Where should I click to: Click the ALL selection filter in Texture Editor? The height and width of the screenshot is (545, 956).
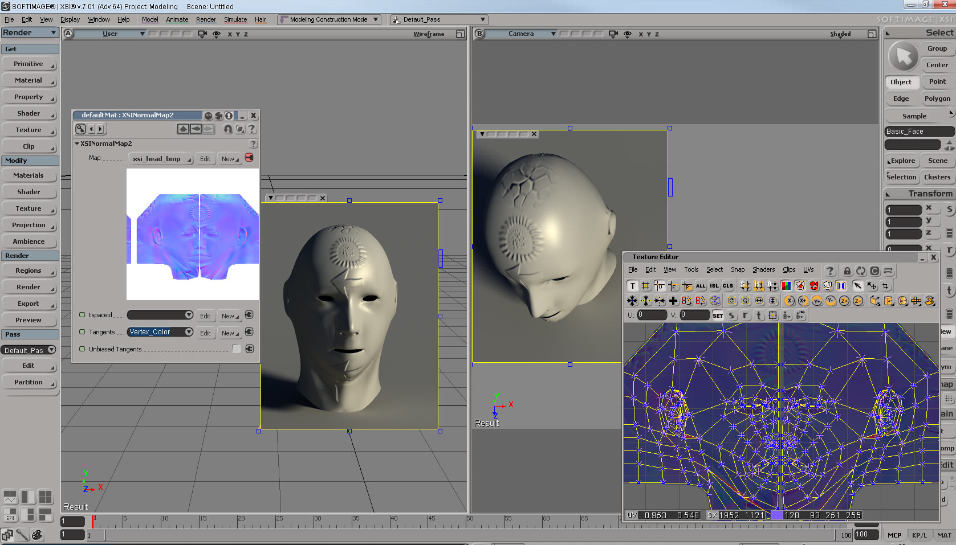(x=701, y=286)
